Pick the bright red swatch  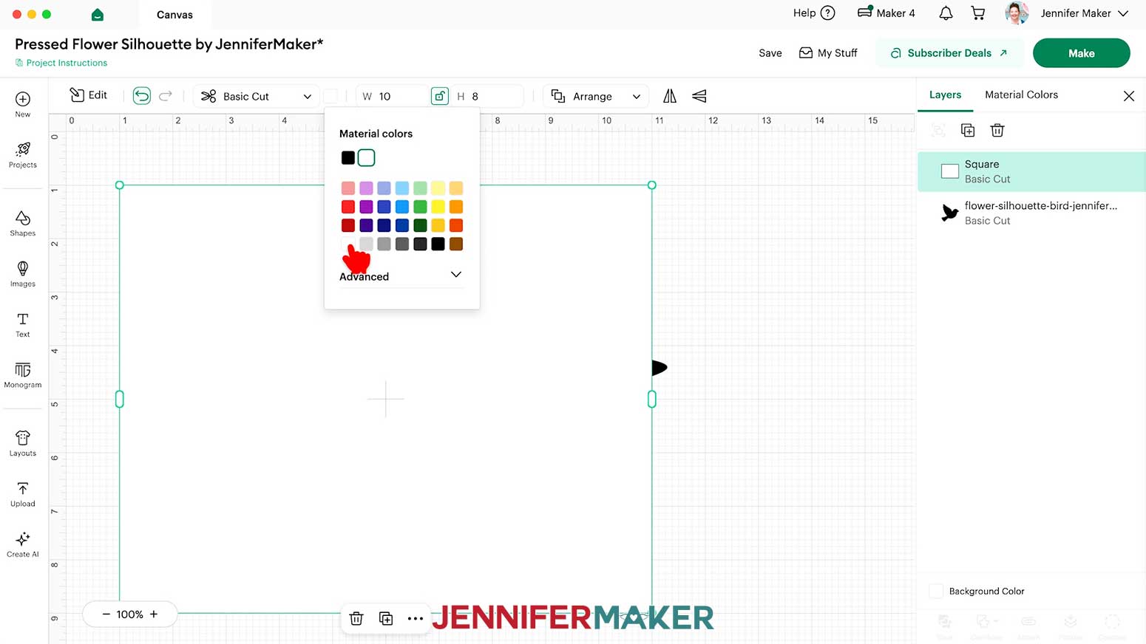click(348, 207)
